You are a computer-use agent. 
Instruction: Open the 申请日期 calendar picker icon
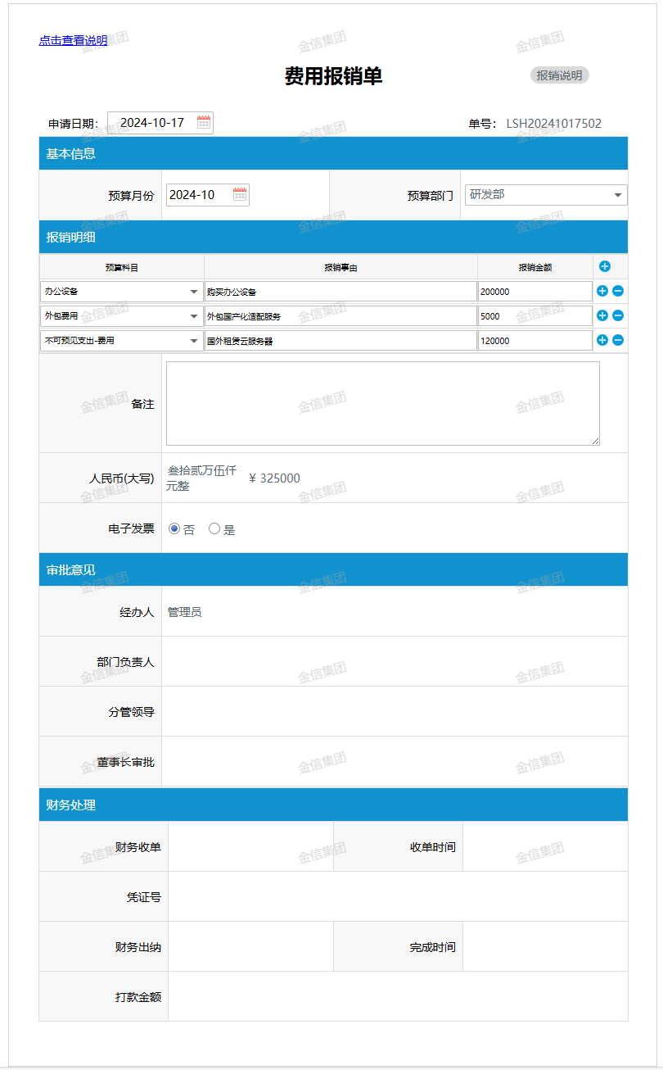point(204,123)
